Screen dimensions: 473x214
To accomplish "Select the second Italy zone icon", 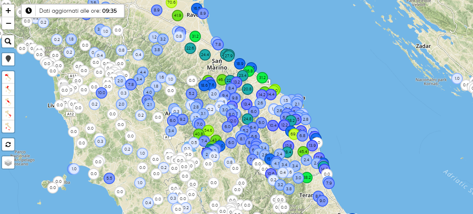I will point(8,88).
